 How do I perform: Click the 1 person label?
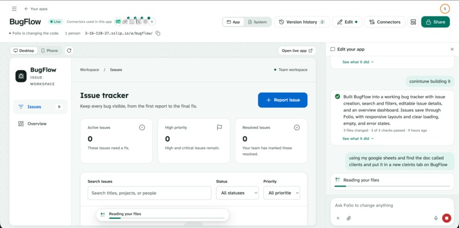(x=72, y=34)
